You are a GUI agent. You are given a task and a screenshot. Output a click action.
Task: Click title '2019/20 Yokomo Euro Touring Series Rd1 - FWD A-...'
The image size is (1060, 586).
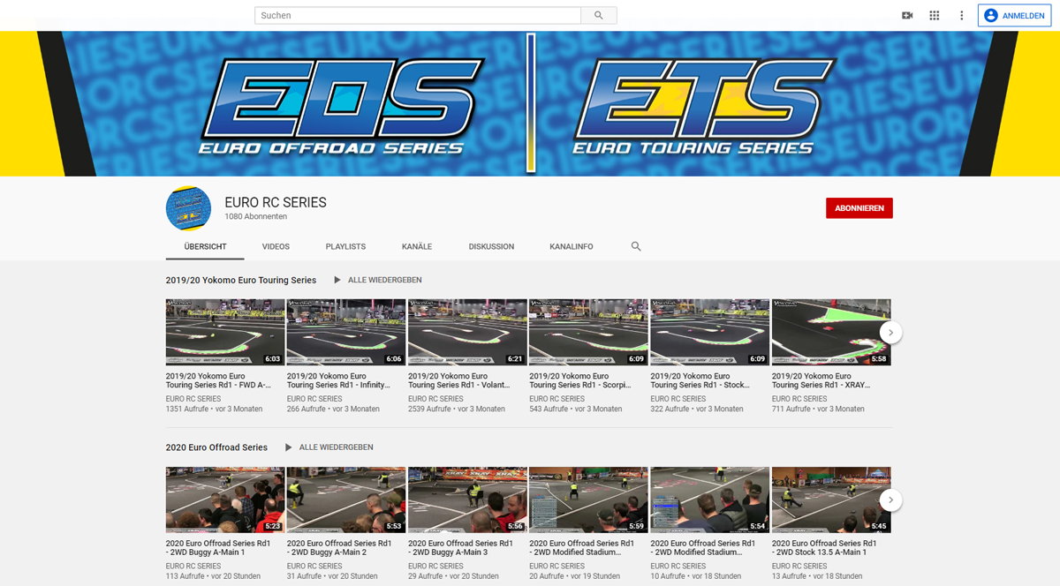(x=219, y=380)
